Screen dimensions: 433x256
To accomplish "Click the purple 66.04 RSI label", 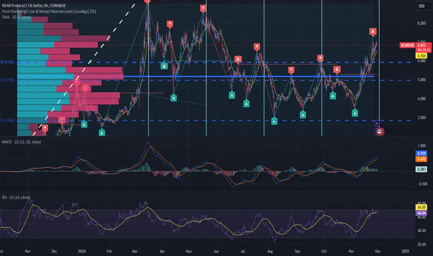I will (421, 213).
